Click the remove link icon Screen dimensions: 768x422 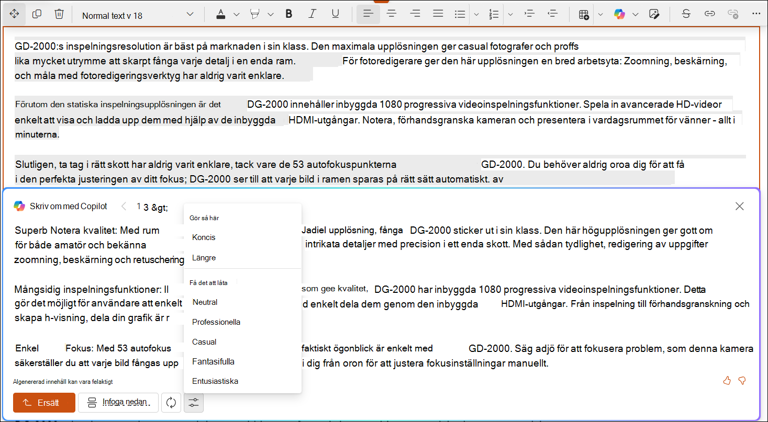point(733,14)
